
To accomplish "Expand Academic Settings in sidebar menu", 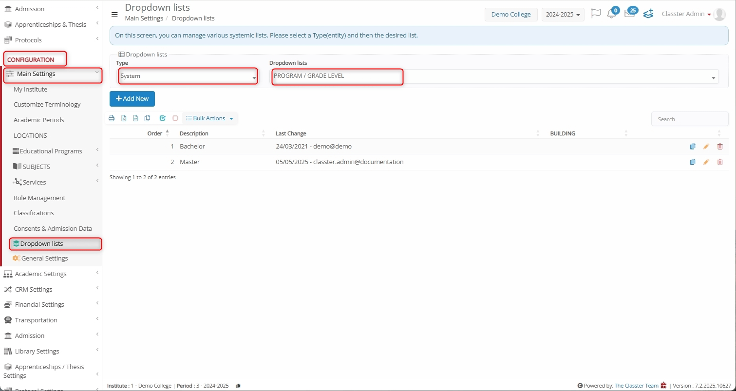I will click(x=41, y=274).
